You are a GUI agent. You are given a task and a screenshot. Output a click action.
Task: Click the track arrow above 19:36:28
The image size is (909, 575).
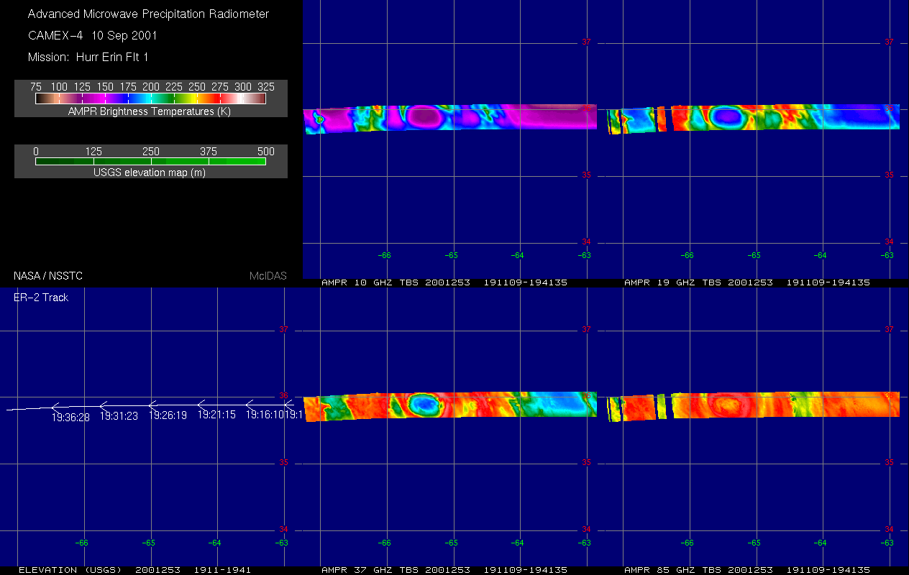(55, 407)
